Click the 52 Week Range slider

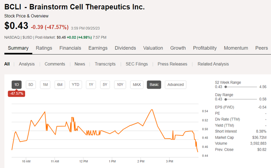(240, 87)
